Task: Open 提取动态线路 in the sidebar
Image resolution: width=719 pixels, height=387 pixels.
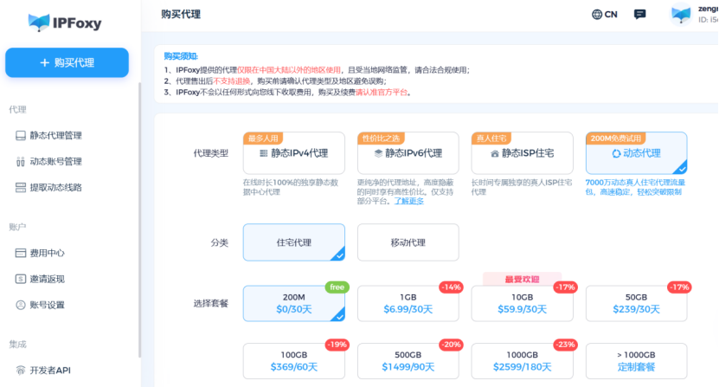Action: click(55, 187)
